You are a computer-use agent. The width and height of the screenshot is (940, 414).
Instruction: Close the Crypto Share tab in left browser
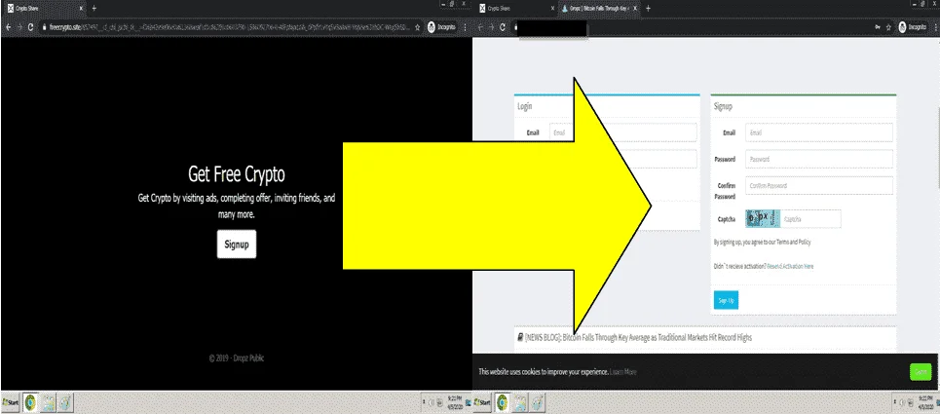[x=81, y=9]
